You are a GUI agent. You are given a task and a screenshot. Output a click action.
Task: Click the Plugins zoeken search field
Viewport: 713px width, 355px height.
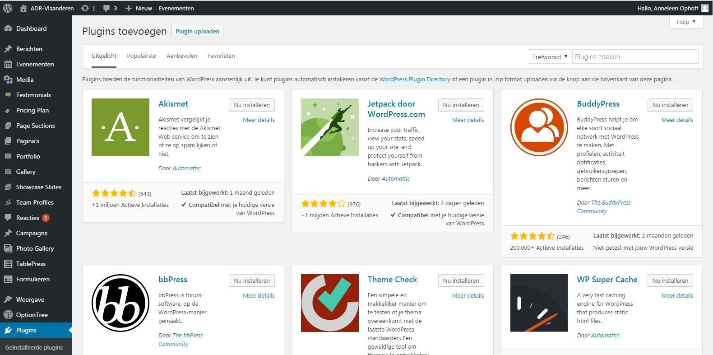[635, 56]
